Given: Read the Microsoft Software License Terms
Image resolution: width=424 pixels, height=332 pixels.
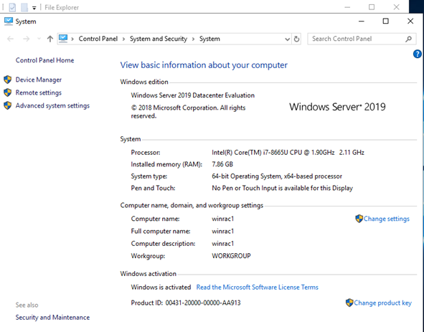Looking at the screenshot, I should pyautogui.click(x=257, y=287).
